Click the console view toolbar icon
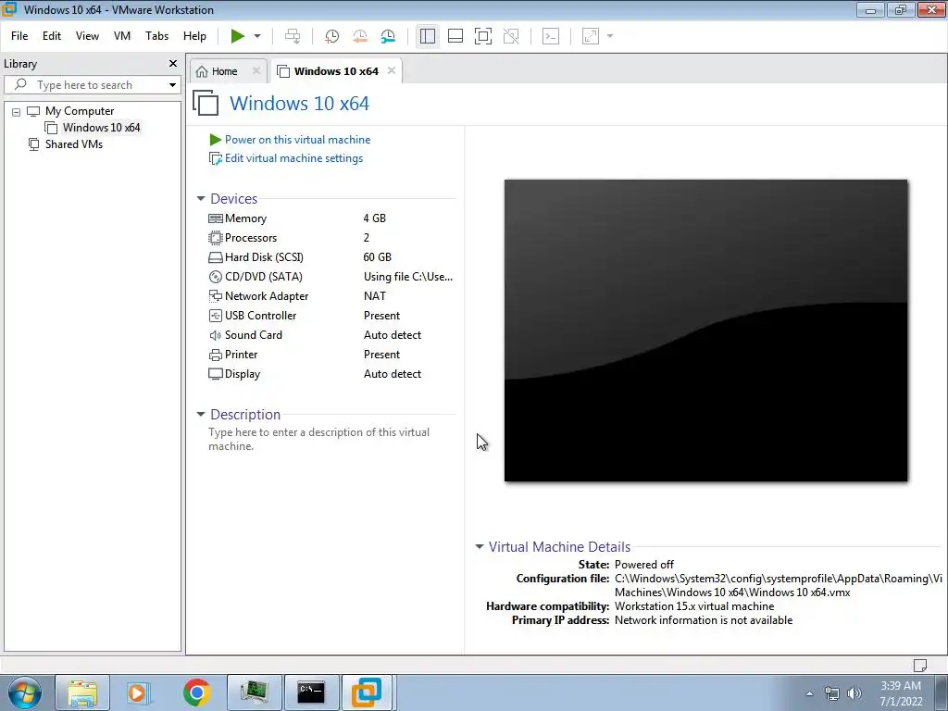The width and height of the screenshot is (948, 711). click(x=551, y=36)
